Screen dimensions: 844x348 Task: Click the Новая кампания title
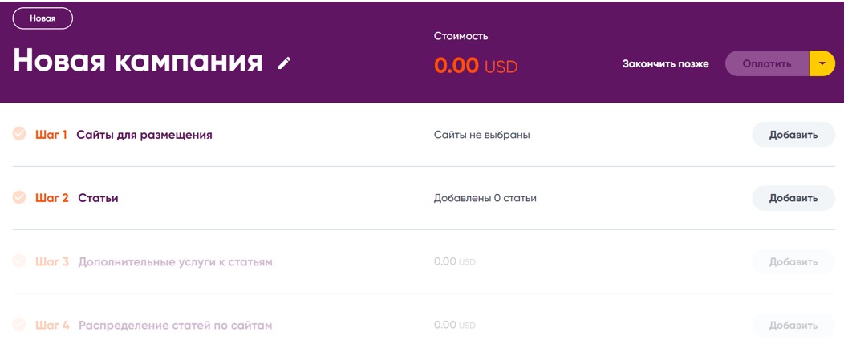click(138, 62)
